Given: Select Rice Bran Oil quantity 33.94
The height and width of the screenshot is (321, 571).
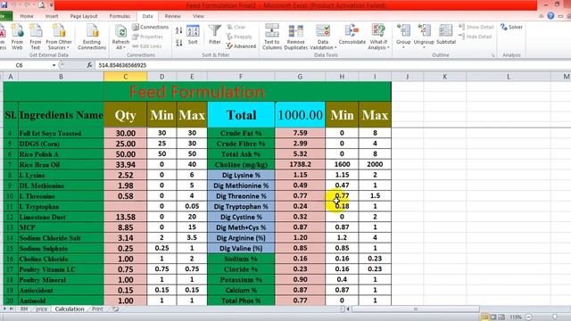Looking at the screenshot, I should point(125,164).
